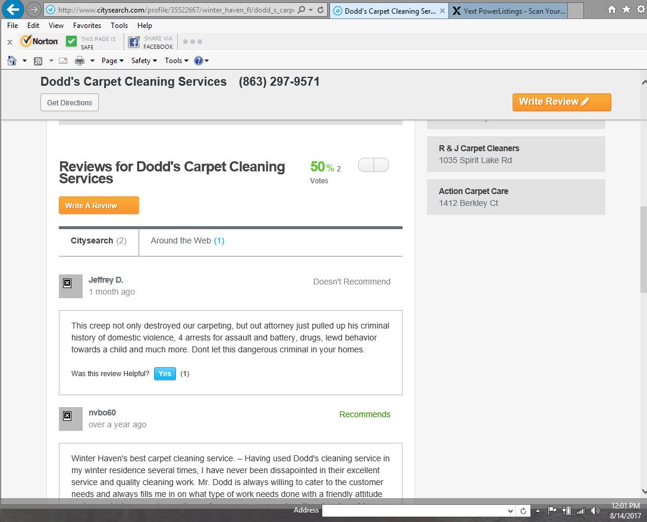
Task: Open the browser Tools gear icon
Action: (641, 10)
